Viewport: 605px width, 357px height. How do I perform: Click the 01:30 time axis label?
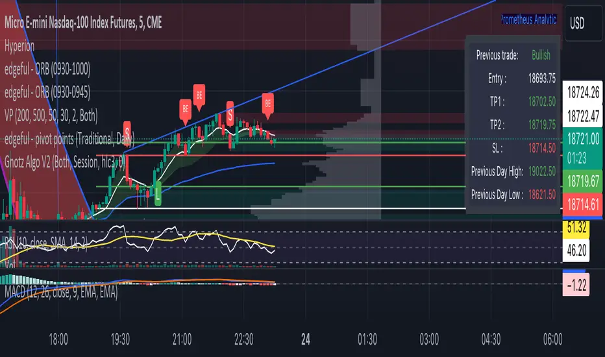pyautogui.click(x=367, y=339)
